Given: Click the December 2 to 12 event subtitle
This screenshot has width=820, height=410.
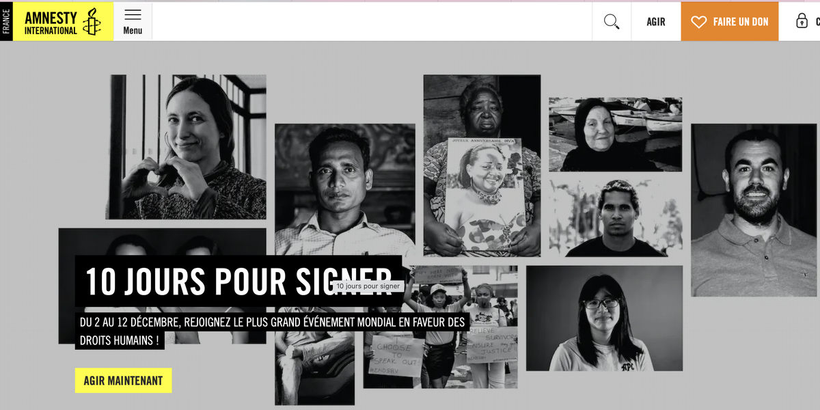Looking at the screenshot, I should tap(271, 331).
